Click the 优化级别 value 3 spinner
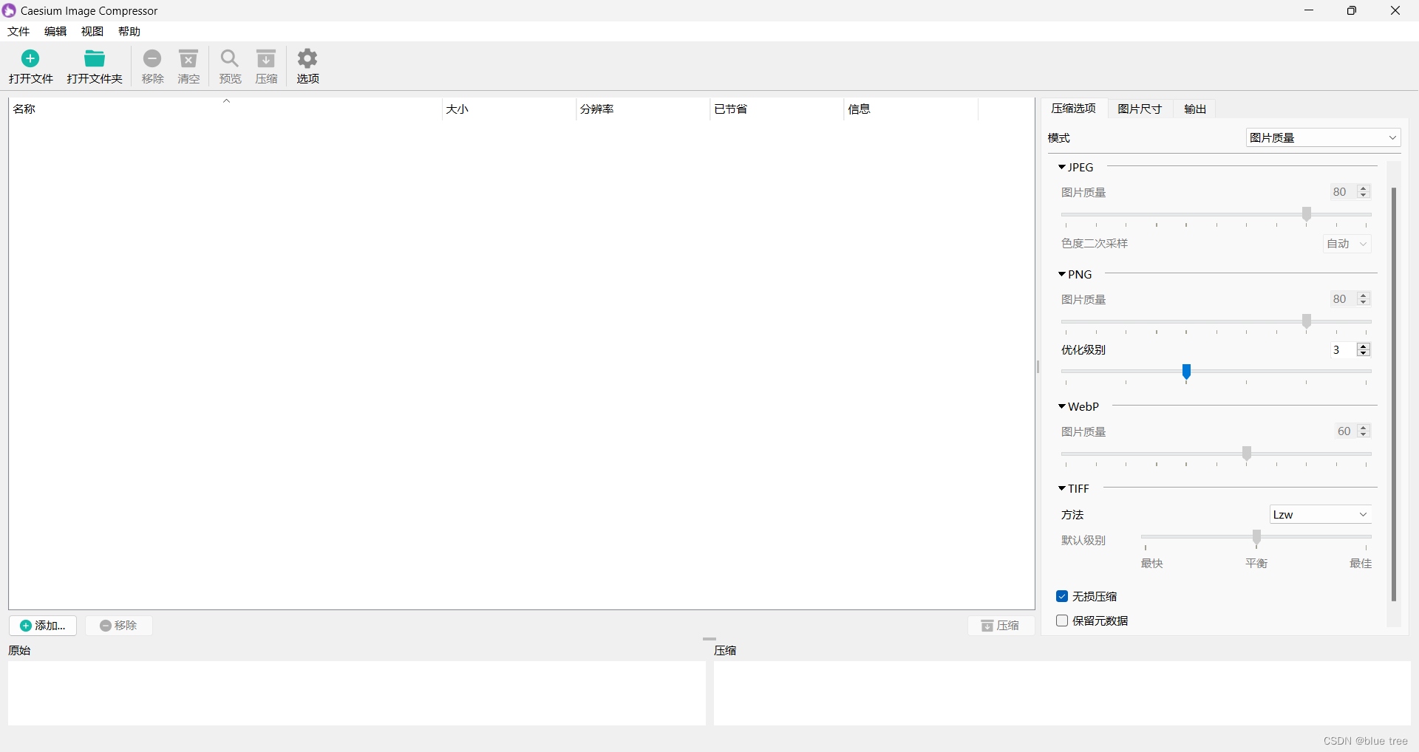The image size is (1419, 752). pos(1350,349)
